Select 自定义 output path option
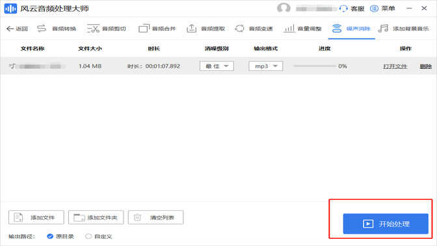The width and height of the screenshot is (437, 246). point(88,236)
